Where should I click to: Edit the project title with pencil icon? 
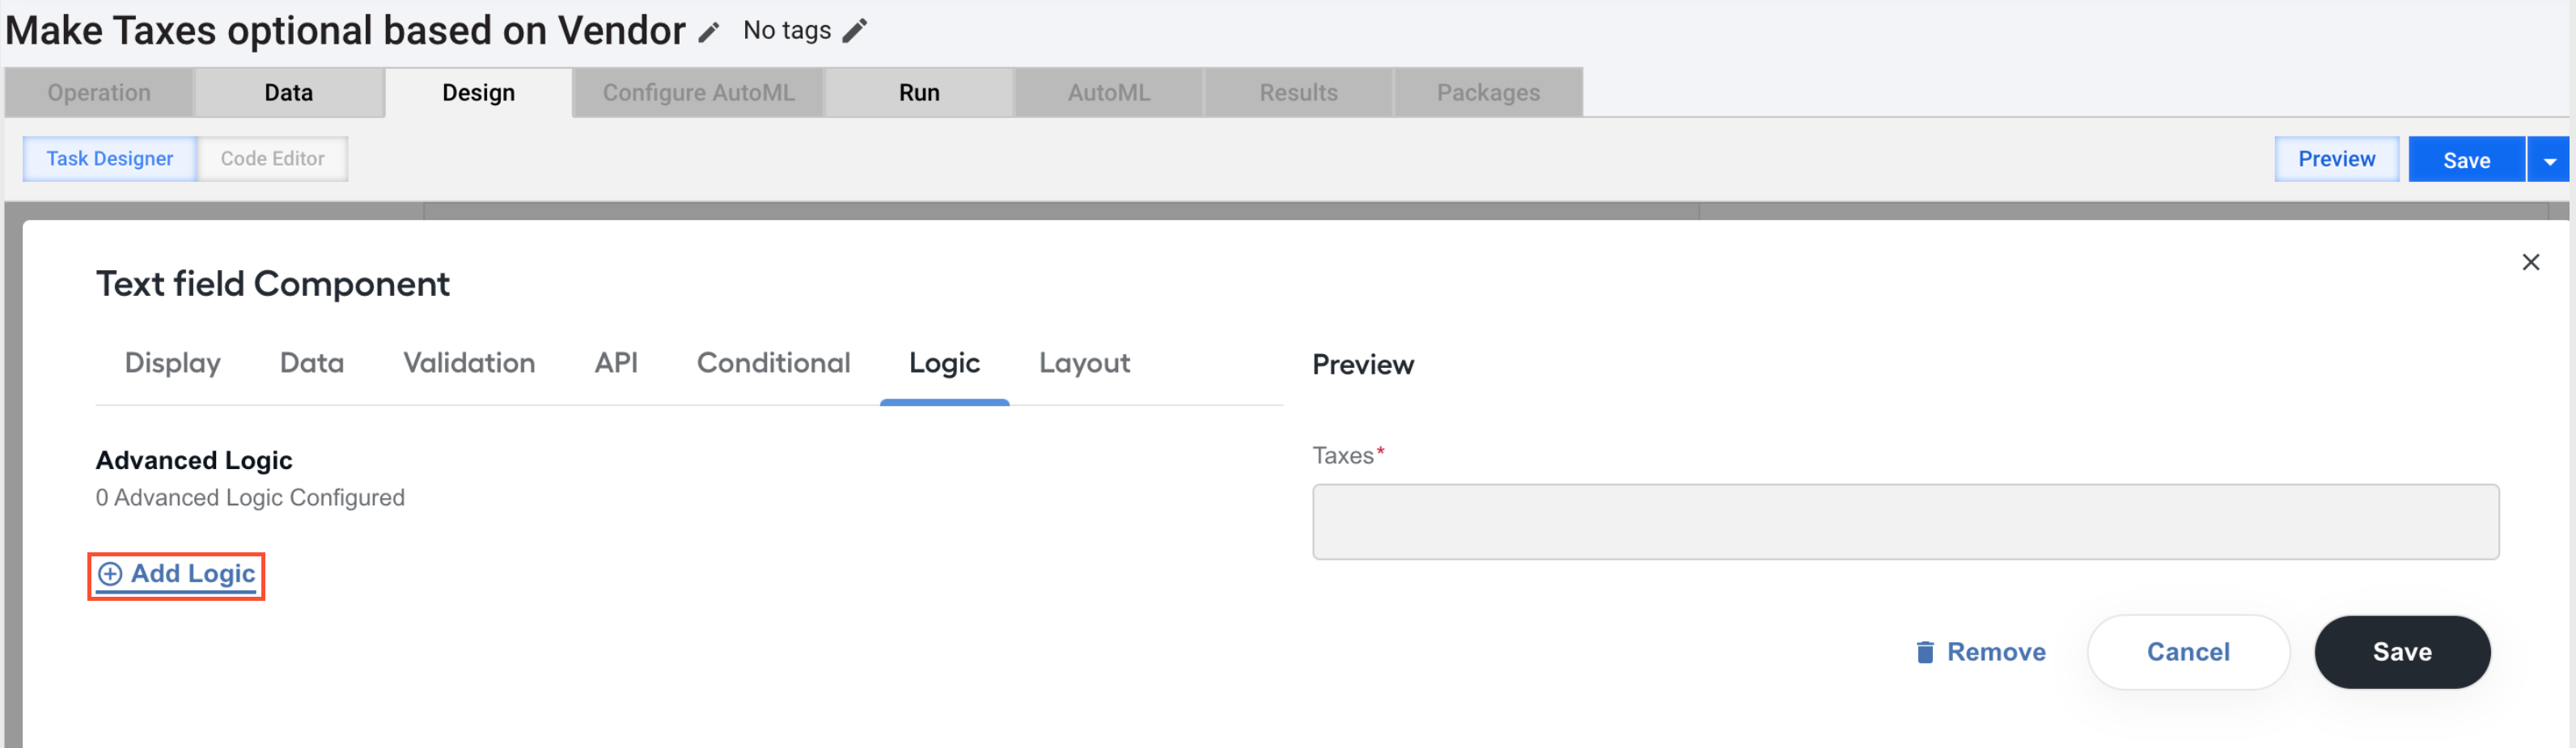click(x=709, y=32)
